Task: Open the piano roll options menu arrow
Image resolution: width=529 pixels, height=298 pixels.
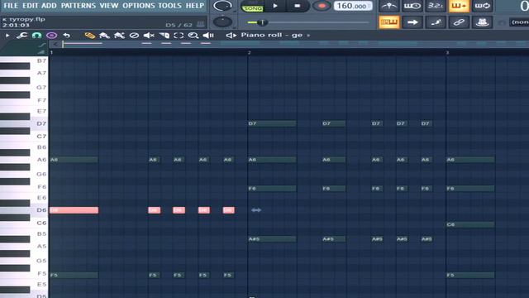Action: 7,36
